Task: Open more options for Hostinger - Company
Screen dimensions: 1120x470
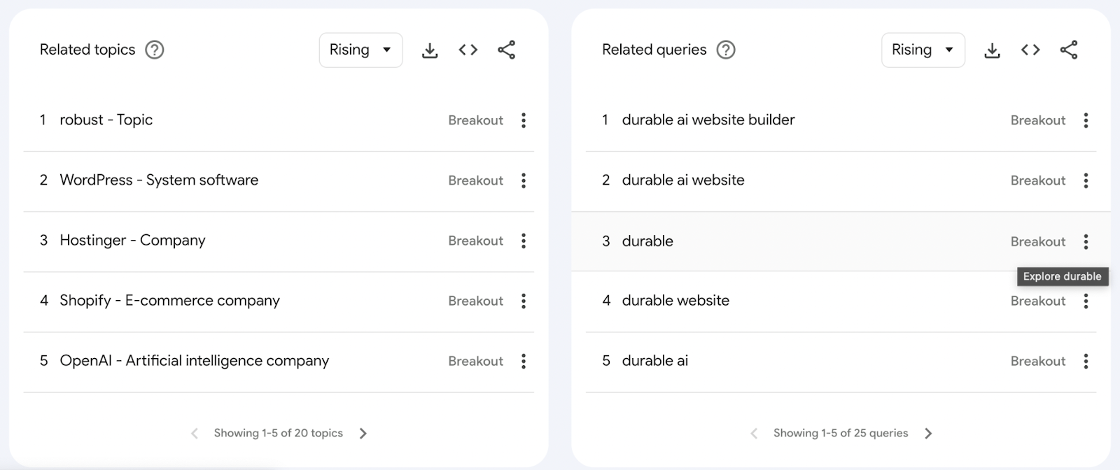Action: (x=523, y=241)
